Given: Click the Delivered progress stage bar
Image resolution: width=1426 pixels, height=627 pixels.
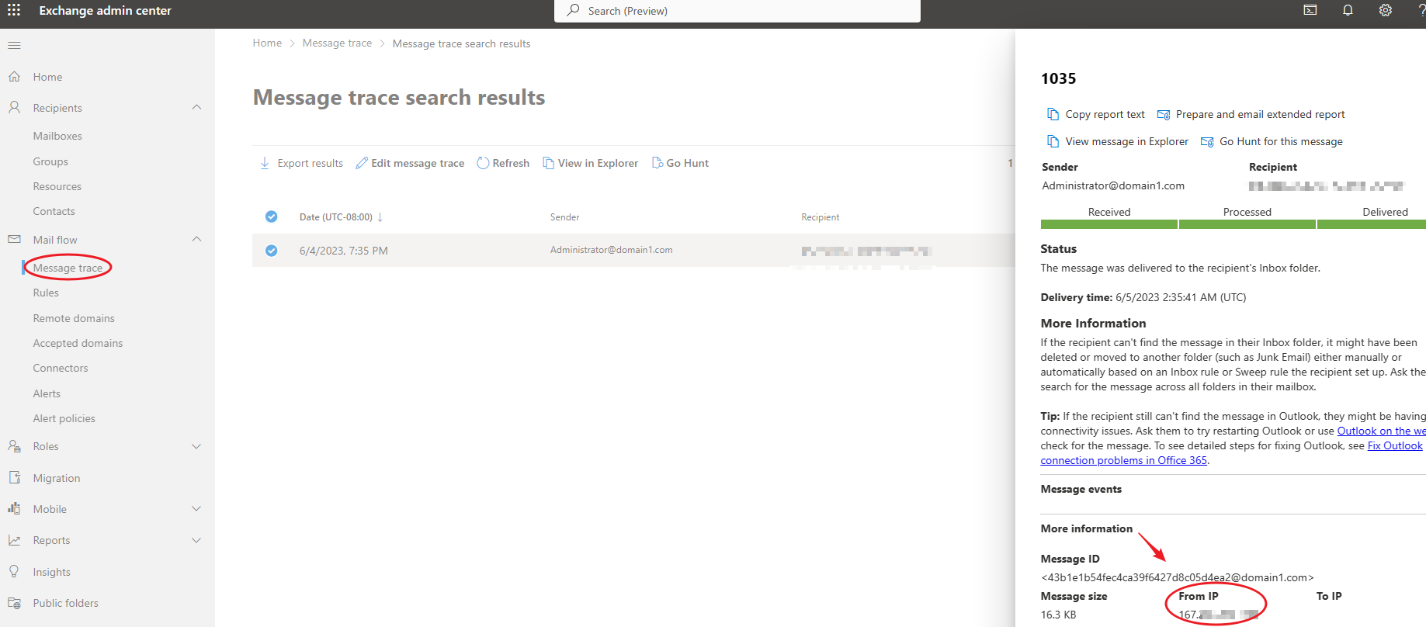Looking at the screenshot, I should [x=1372, y=224].
